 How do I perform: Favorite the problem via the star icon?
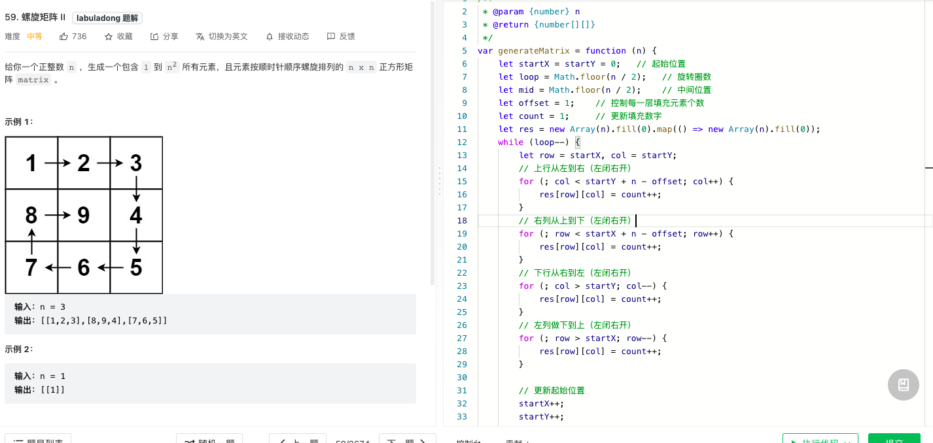click(109, 37)
